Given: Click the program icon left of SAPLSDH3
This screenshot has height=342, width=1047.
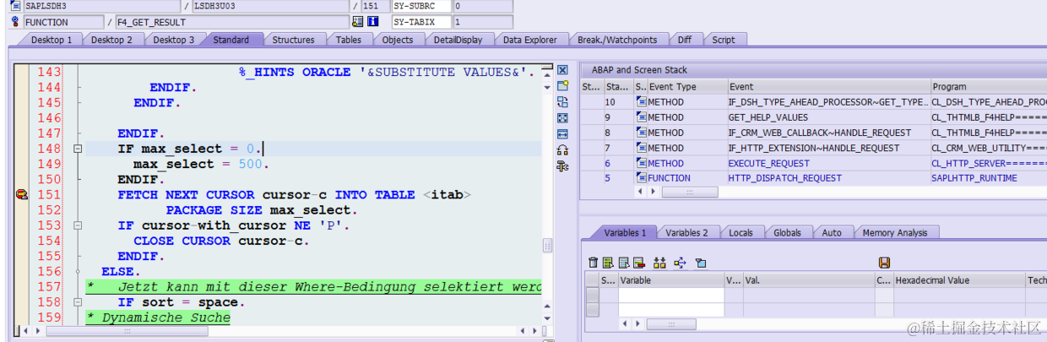Looking at the screenshot, I should (16, 6).
